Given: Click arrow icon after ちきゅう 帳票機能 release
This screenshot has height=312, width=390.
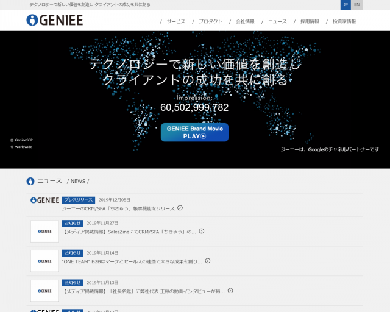Looking at the screenshot, I should click(x=180, y=208).
